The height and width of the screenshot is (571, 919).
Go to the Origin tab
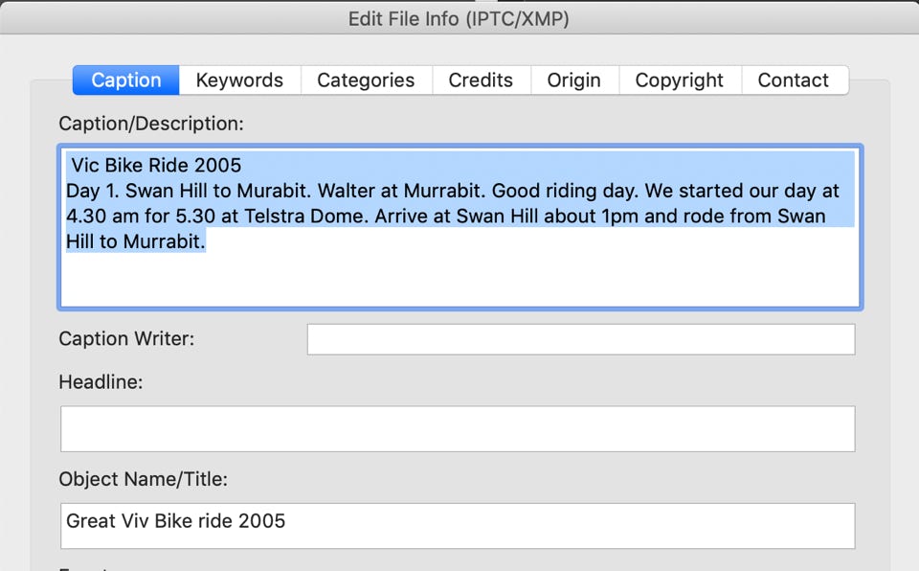pyautogui.click(x=573, y=80)
